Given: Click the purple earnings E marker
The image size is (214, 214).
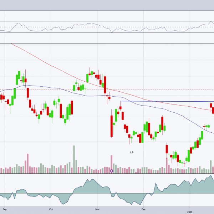Looking at the screenshot, I should coord(112,171).
